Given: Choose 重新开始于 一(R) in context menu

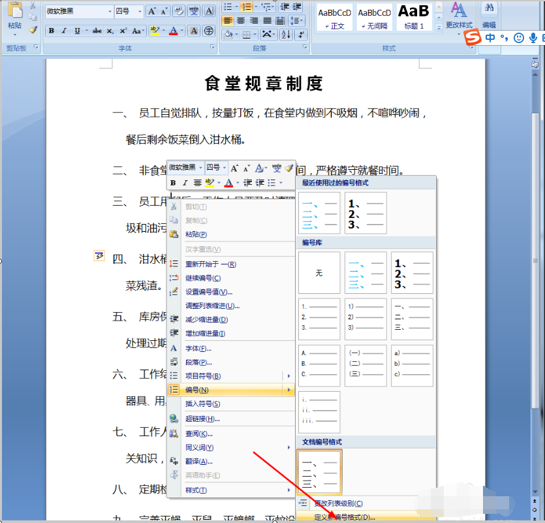Looking at the screenshot, I should (231, 264).
